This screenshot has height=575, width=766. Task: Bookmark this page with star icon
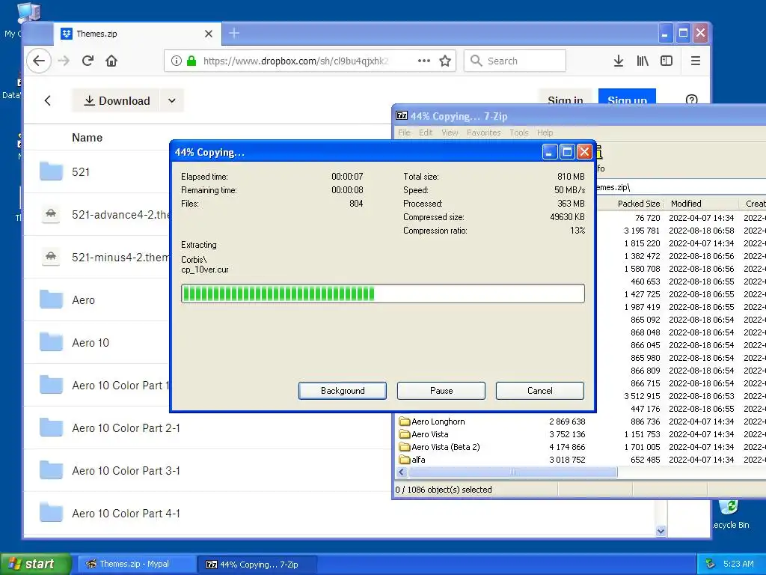tap(444, 61)
